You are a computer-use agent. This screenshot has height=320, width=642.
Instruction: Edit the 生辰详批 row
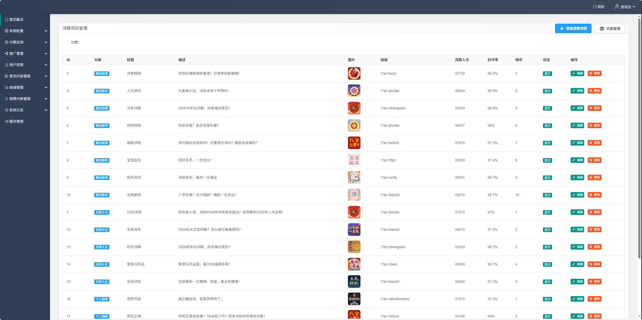click(x=577, y=282)
